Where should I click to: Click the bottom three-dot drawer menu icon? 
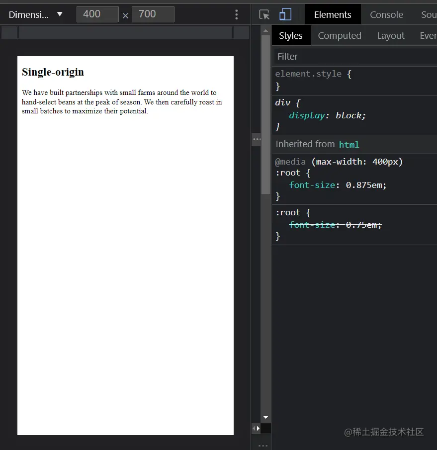263,446
